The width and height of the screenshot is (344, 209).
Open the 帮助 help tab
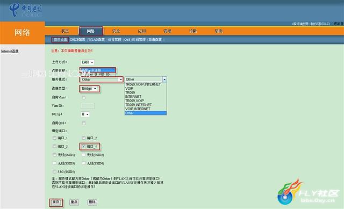[x=219, y=31]
